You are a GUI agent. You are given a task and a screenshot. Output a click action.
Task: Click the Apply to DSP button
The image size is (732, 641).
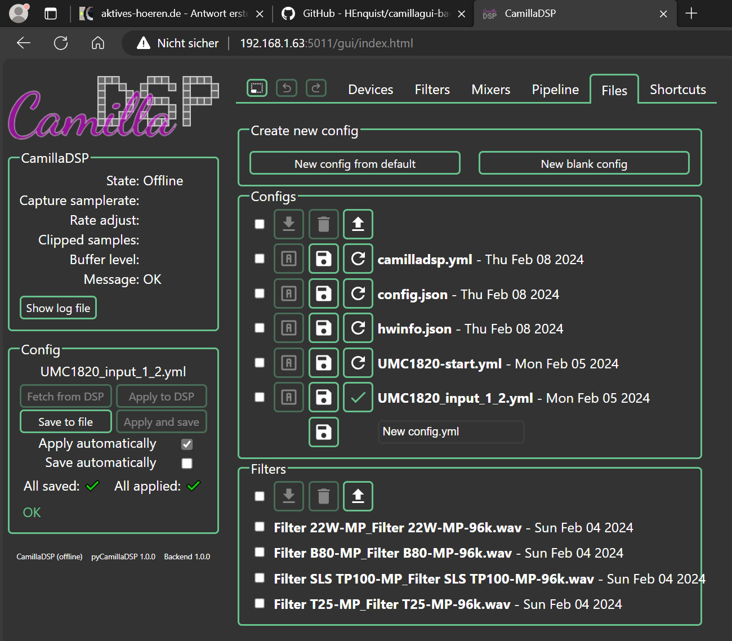tap(162, 397)
